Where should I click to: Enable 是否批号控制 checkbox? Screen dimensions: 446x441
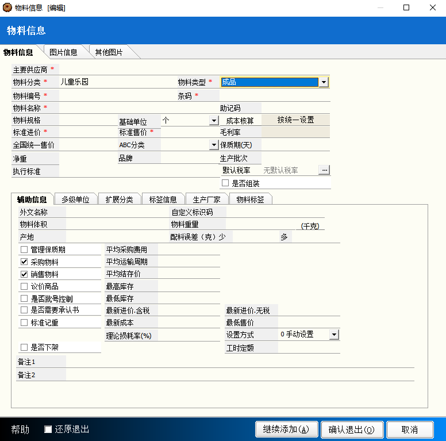point(24,298)
